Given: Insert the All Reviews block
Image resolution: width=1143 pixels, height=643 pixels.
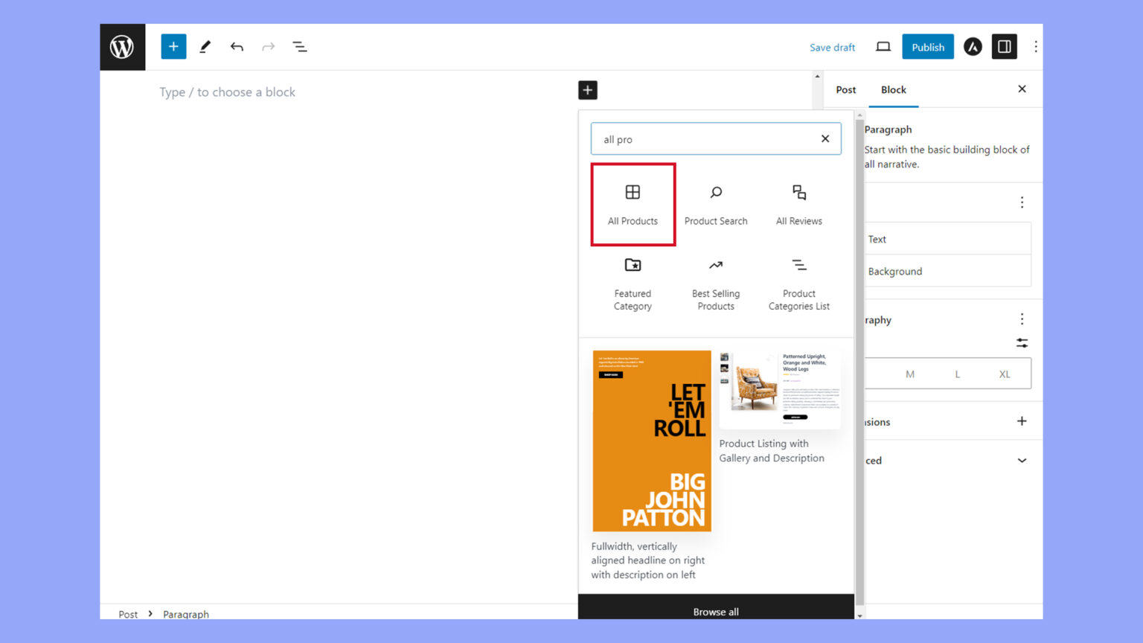Looking at the screenshot, I should pyautogui.click(x=798, y=204).
